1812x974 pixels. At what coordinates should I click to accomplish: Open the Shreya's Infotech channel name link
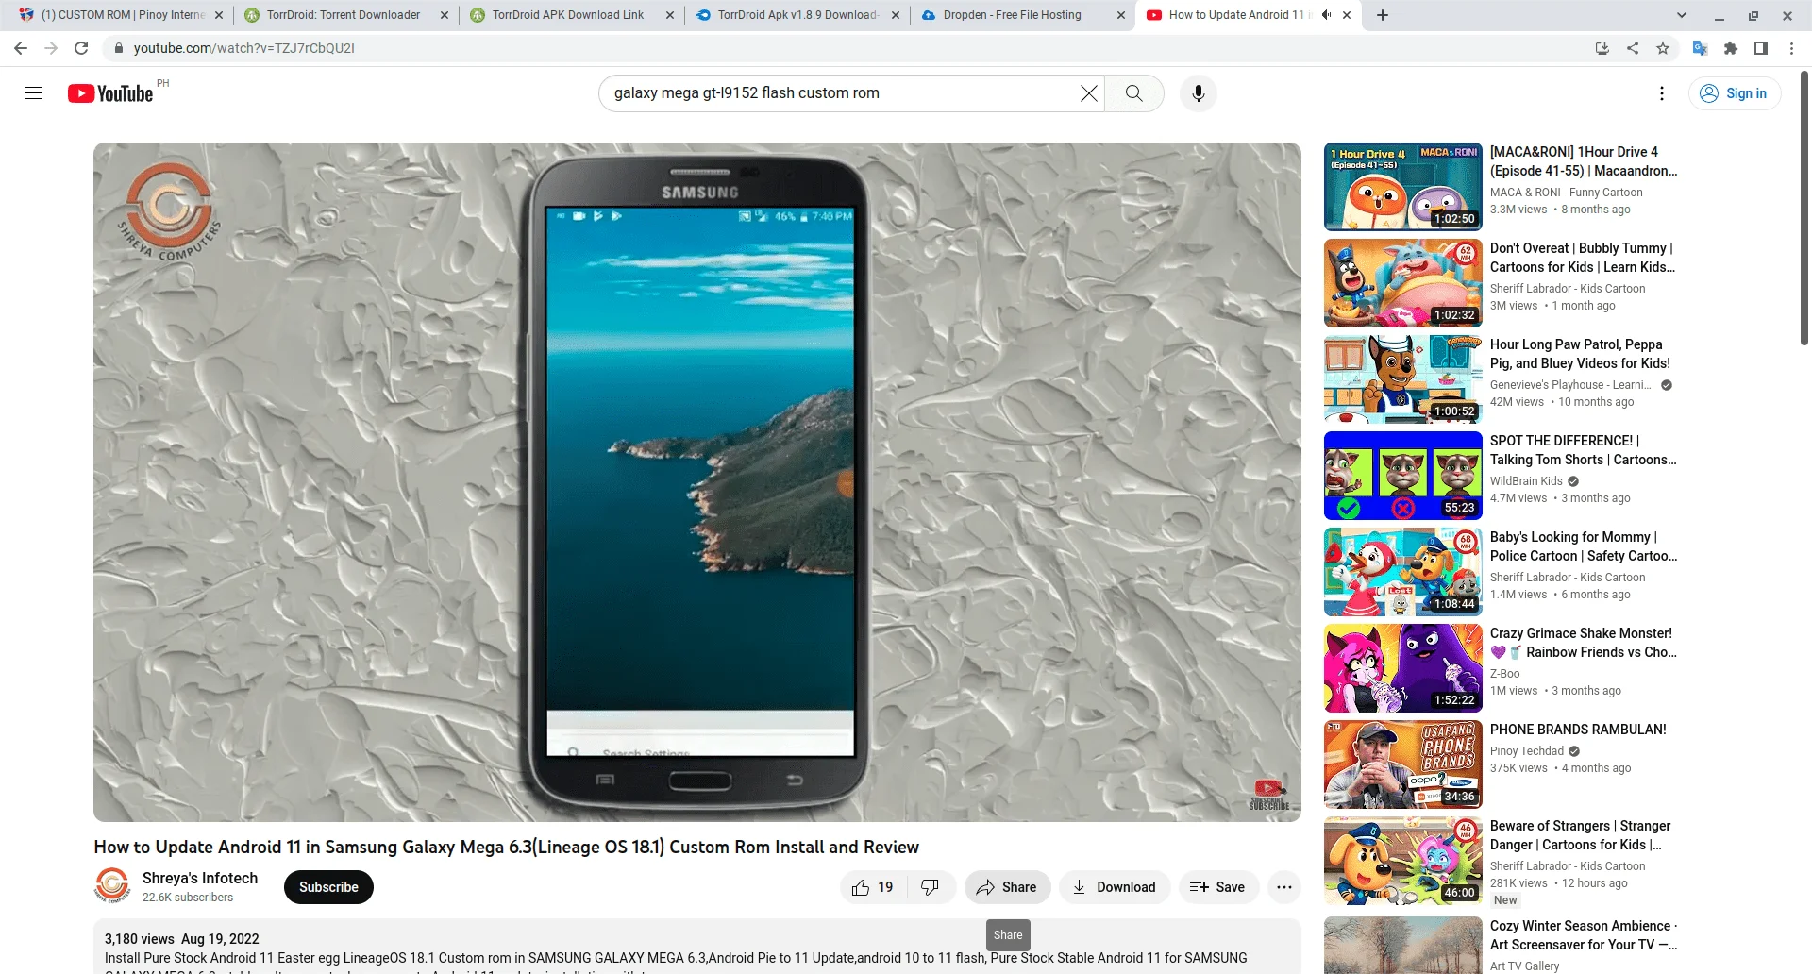point(200,878)
